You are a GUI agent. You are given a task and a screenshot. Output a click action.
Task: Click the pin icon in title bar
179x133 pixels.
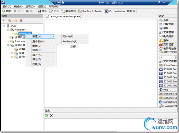(58, 2)
